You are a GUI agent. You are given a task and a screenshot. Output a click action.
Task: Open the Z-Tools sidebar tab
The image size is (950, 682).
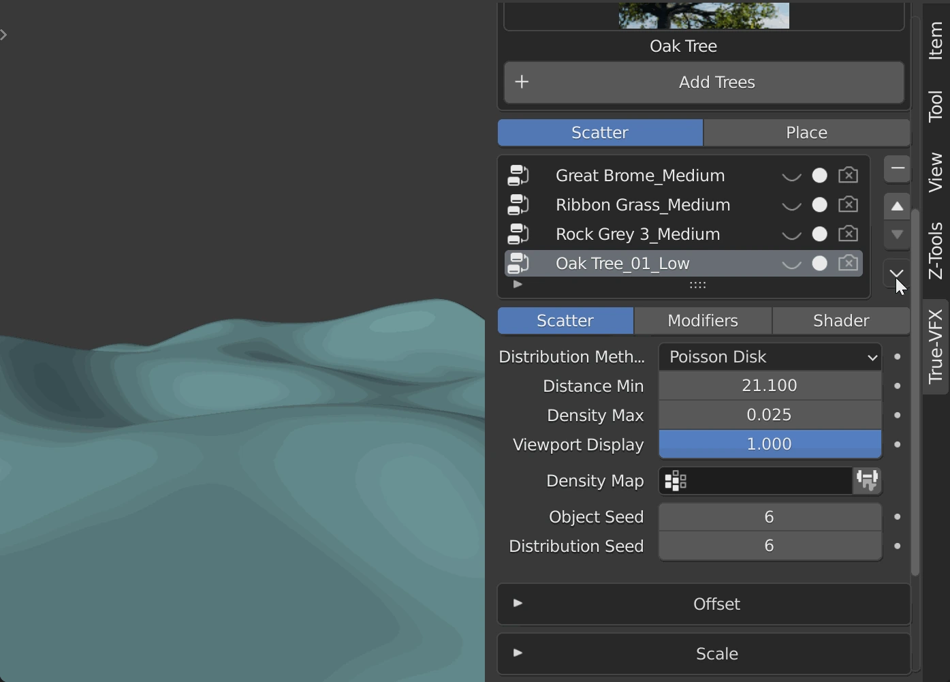coord(936,251)
